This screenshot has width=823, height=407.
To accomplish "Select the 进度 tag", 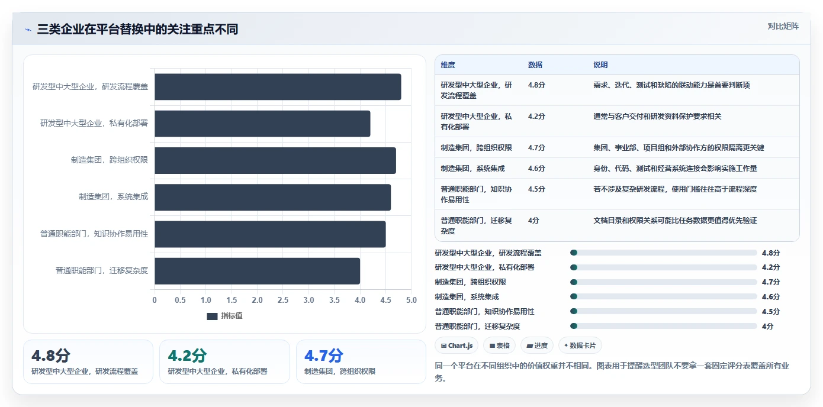I will (537, 345).
